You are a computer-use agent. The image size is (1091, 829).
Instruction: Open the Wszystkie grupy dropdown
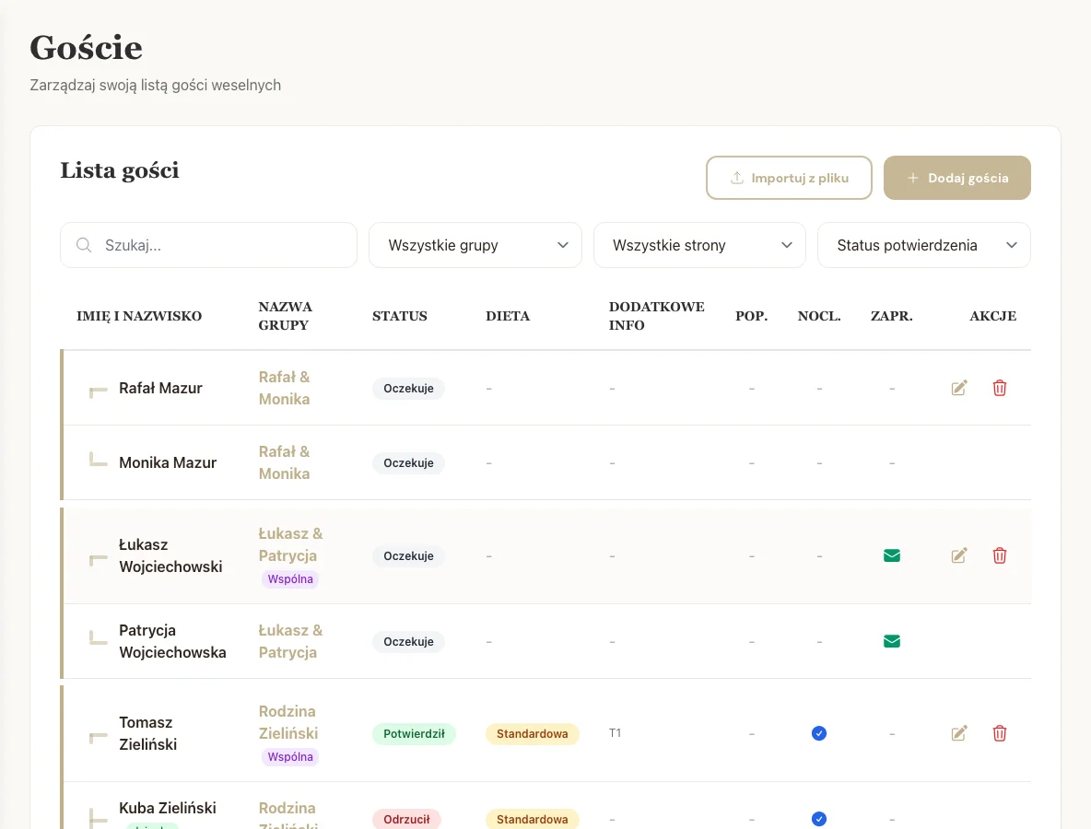[x=475, y=245]
